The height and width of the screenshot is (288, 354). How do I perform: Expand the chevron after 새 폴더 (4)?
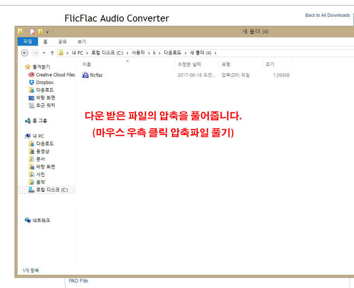pos(215,53)
